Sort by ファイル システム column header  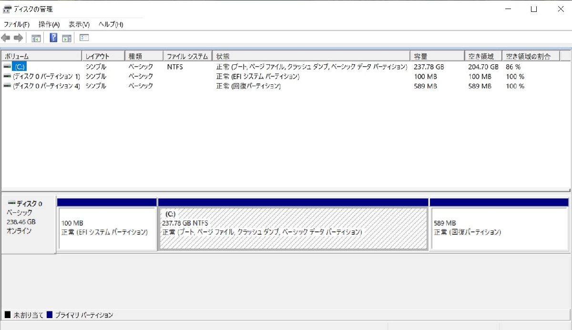point(187,56)
